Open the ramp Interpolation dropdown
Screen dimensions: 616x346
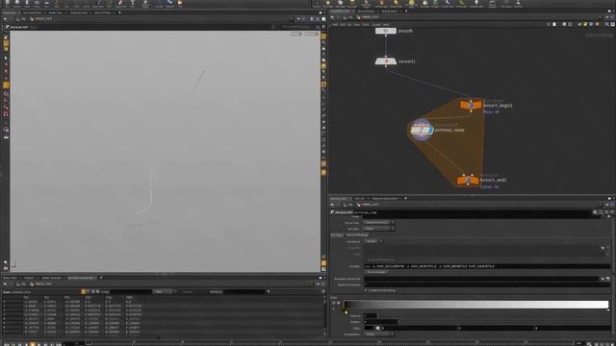point(378,334)
